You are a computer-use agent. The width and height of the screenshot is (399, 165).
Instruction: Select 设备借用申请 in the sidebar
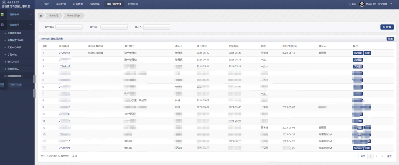point(14,33)
